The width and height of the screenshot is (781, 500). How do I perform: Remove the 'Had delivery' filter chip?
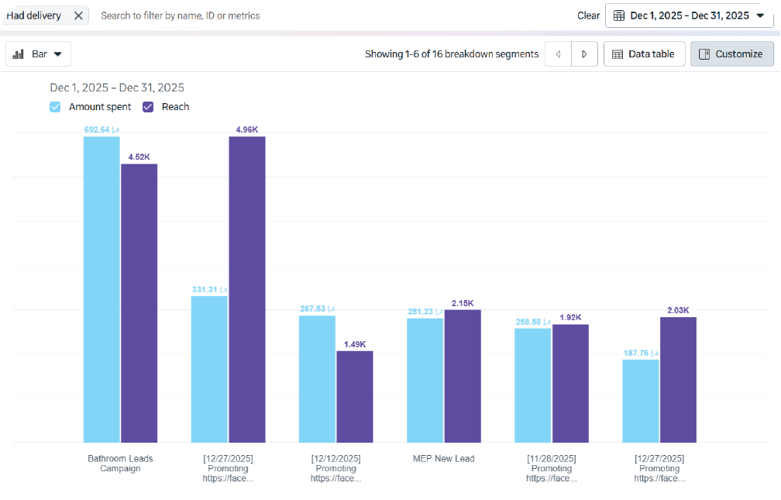[78, 16]
